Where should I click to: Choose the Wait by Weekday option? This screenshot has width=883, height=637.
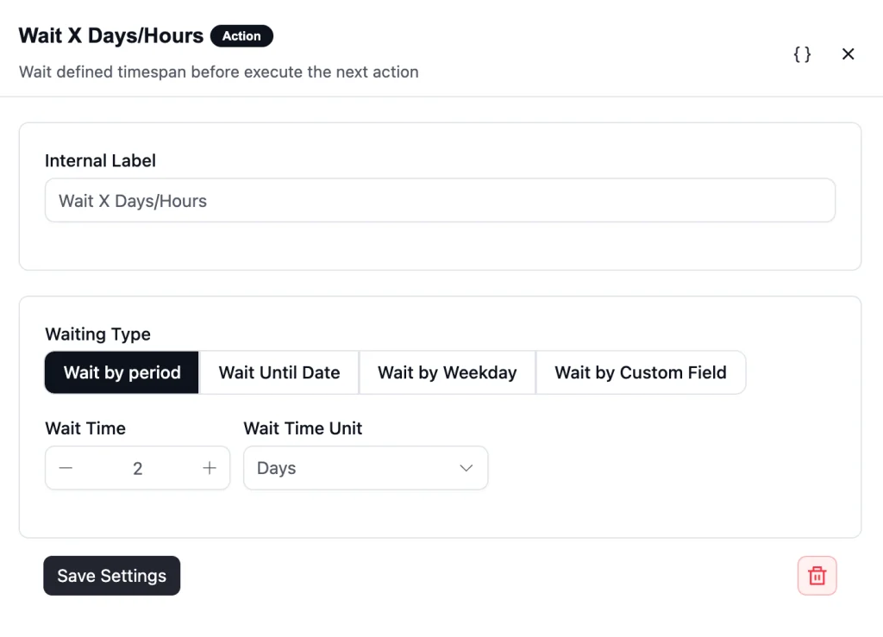(x=448, y=372)
